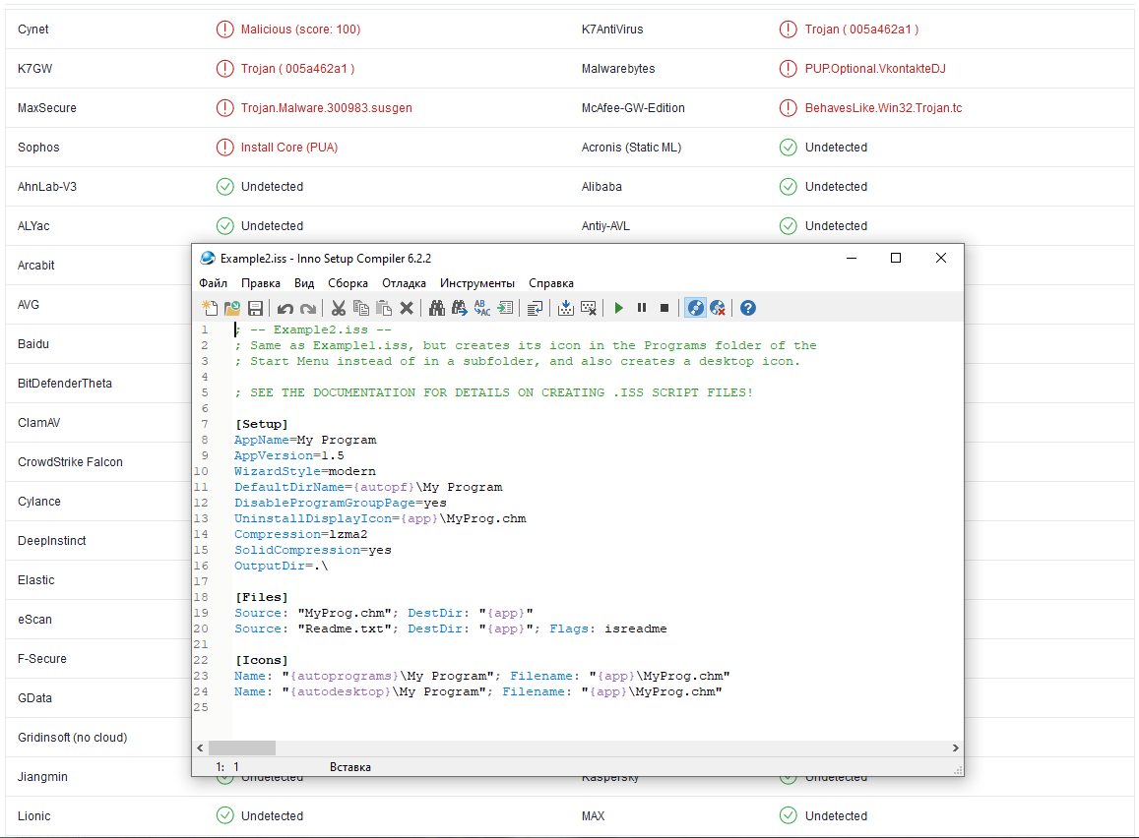Copy selected text in toolbar
The width and height of the screenshot is (1139, 838).
[x=361, y=309]
